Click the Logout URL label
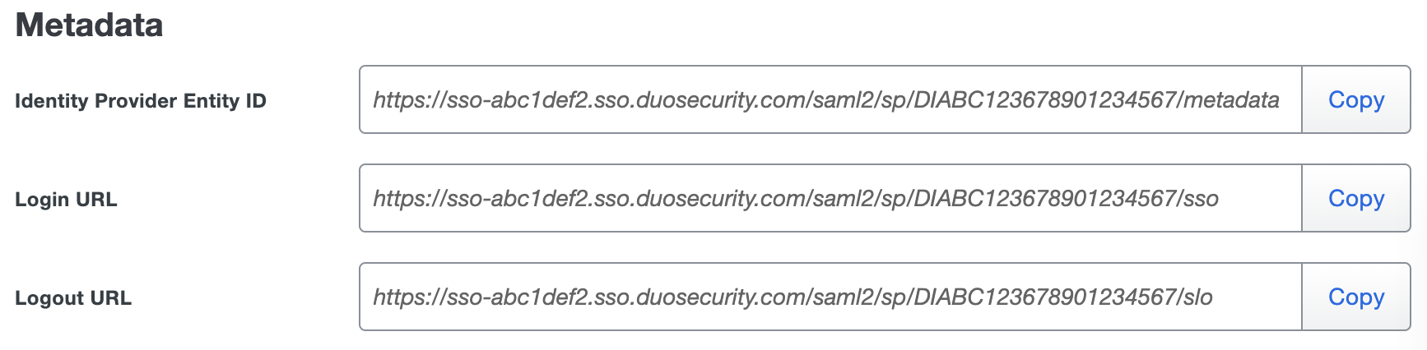Image resolution: width=1427 pixels, height=350 pixels. 73,298
